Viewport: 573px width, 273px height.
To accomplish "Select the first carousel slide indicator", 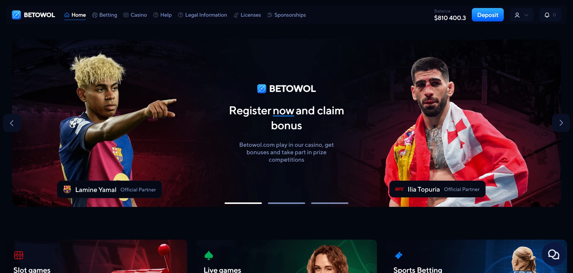I will pyautogui.click(x=243, y=203).
